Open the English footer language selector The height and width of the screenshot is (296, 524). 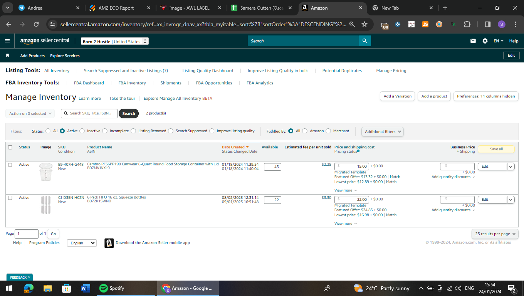(x=82, y=243)
